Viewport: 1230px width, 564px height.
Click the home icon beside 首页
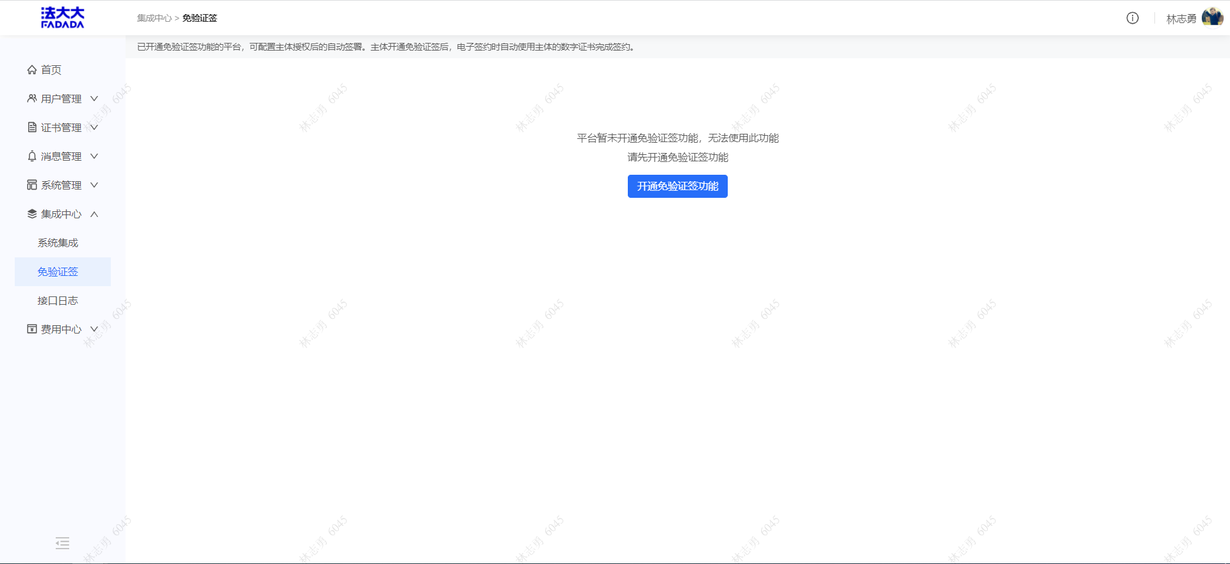point(32,70)
